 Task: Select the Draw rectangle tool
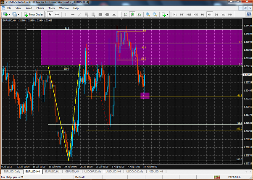pyautogui.click(x=100, y=15)
